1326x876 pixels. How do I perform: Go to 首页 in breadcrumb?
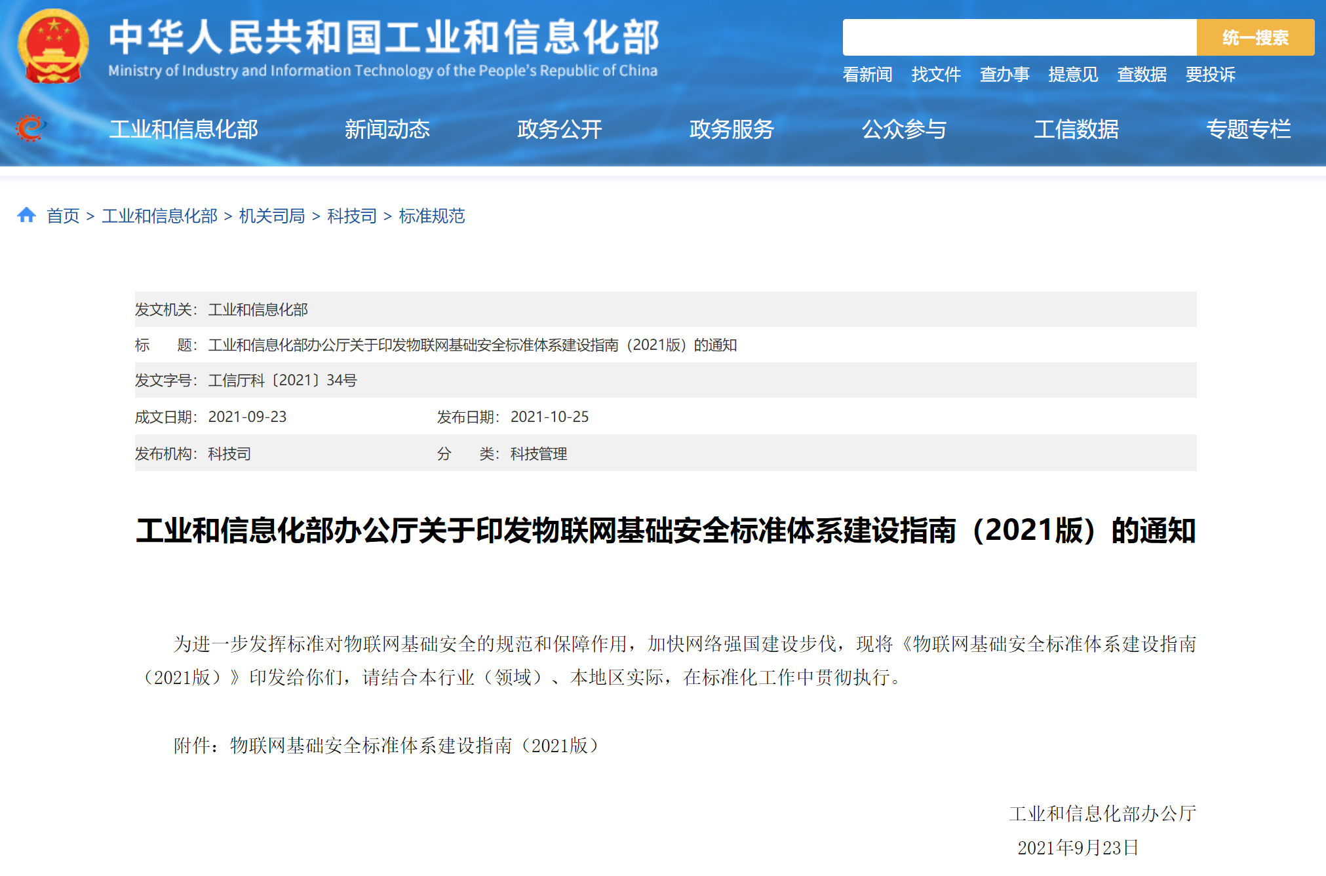click(63, 216)
